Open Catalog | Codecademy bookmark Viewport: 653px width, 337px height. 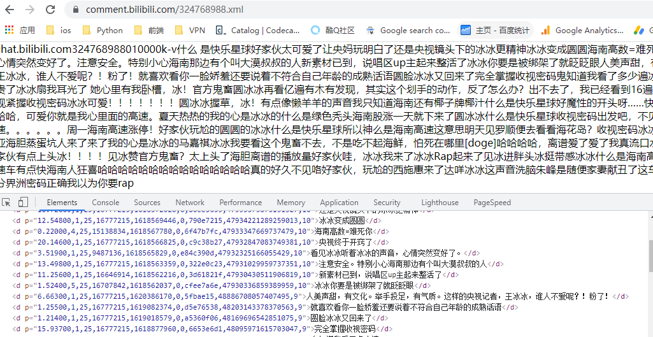pos(258,31)
